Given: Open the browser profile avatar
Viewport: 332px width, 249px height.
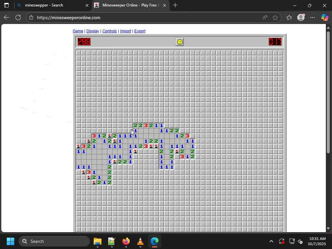Looking at the screenshot, I should coord(301,18).
